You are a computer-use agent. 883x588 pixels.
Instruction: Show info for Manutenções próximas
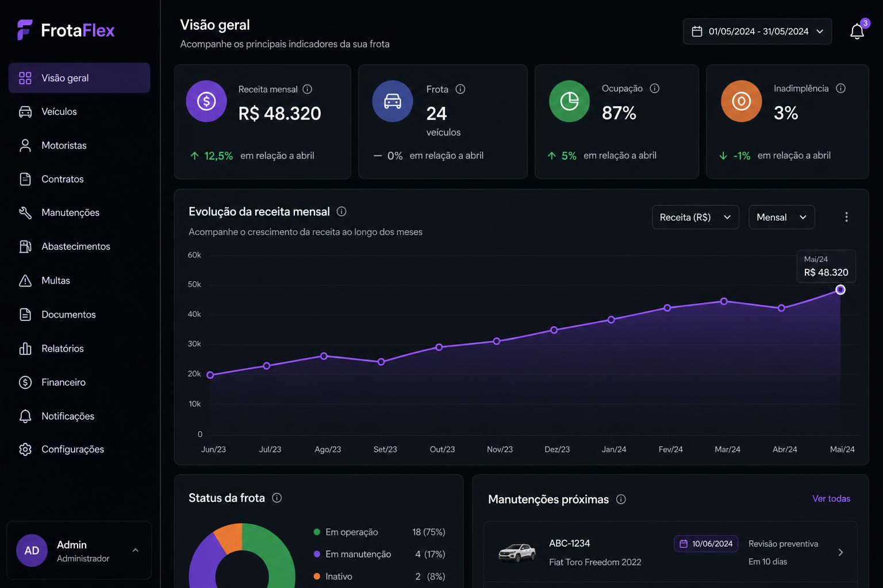coord(621,499)
